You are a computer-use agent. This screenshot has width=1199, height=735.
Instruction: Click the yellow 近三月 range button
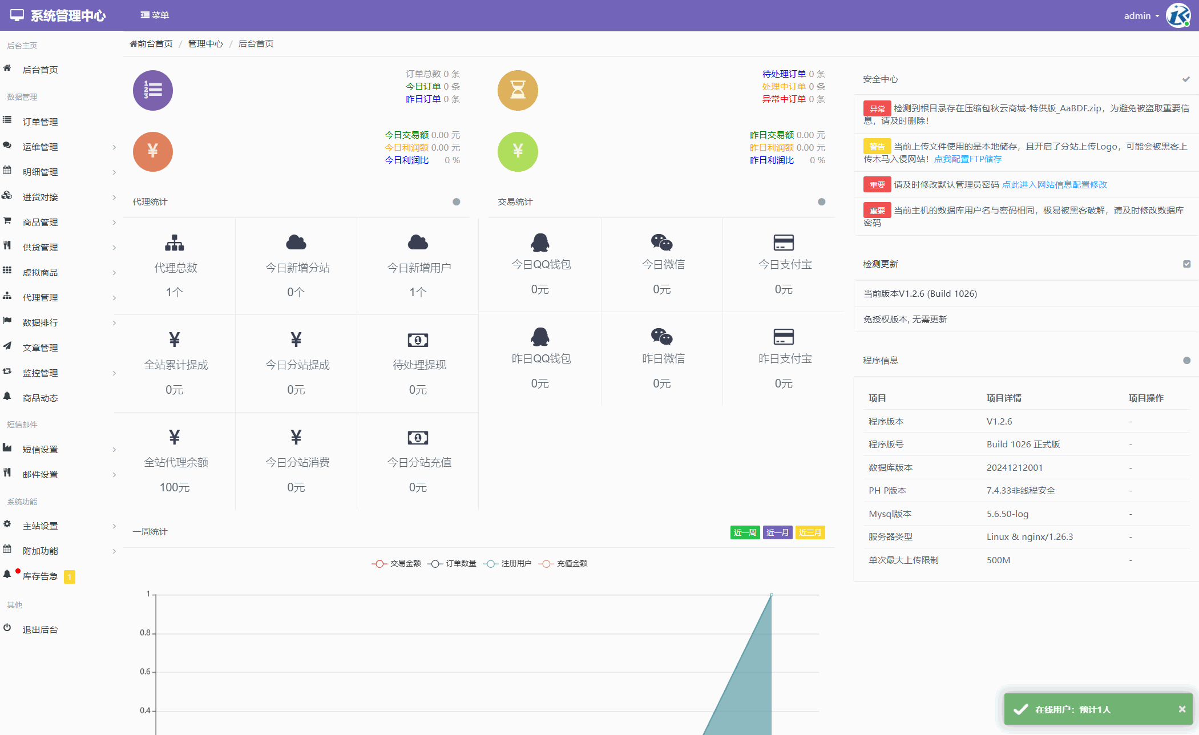pos(810,532)
